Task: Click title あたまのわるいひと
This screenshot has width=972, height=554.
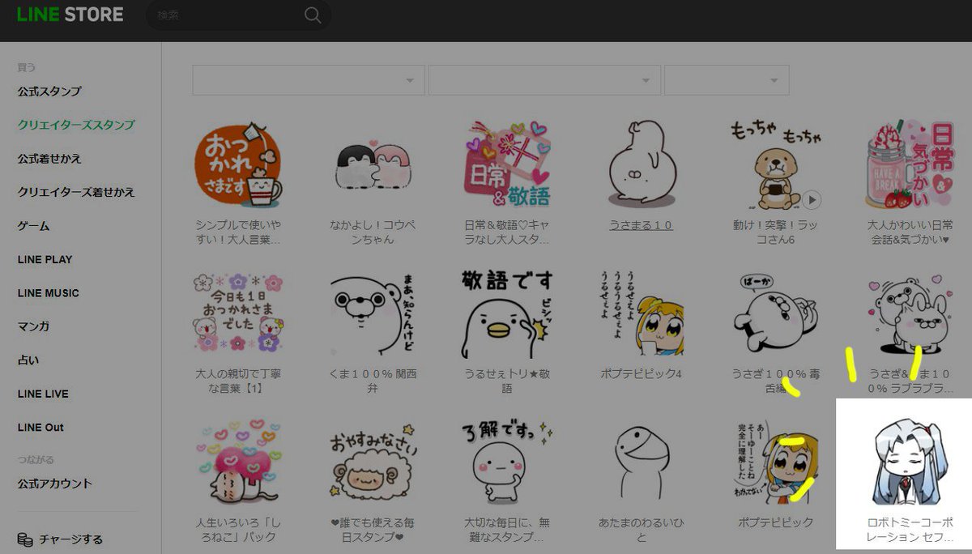Action: coord(641,529)
